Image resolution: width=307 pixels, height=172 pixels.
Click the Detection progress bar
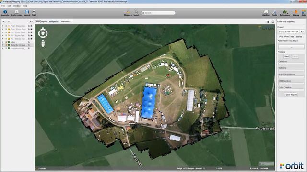(x=291, y=64)
